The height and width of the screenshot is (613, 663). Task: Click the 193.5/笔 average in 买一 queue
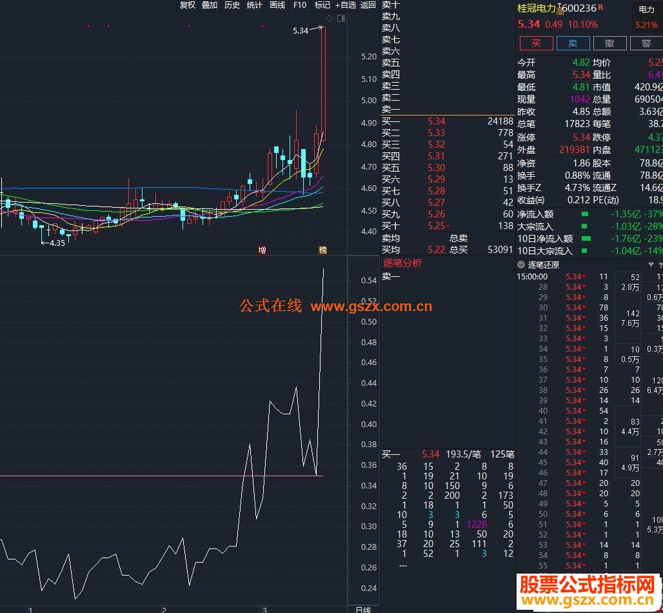click(464, 454)
